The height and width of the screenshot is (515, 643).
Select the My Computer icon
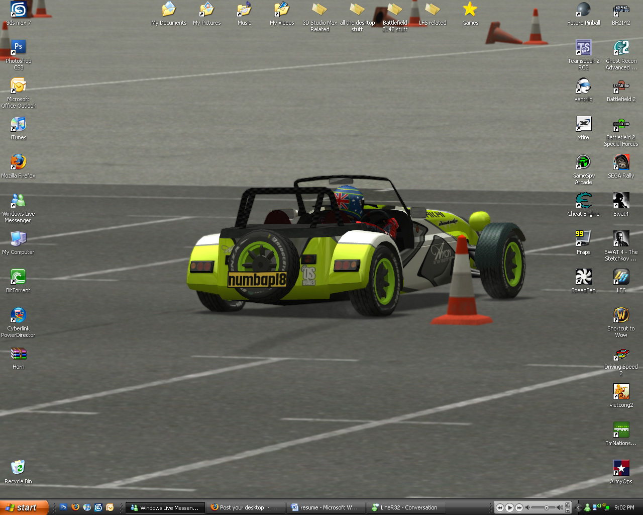tap(19, 243)
